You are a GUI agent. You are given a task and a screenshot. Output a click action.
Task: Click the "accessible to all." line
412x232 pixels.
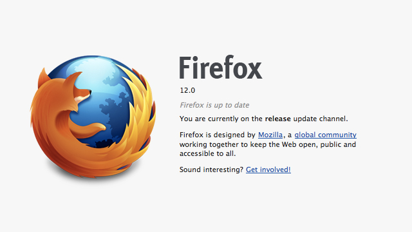(x=207, y=153)
